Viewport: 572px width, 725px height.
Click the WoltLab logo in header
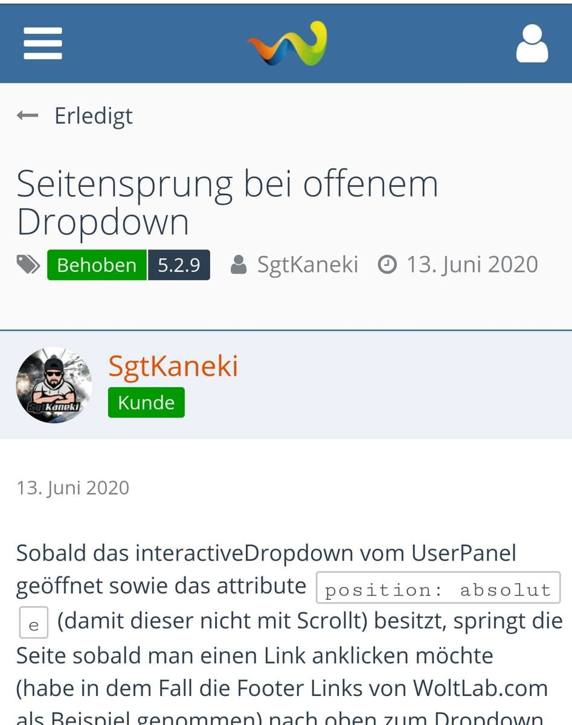pos(287,43)
